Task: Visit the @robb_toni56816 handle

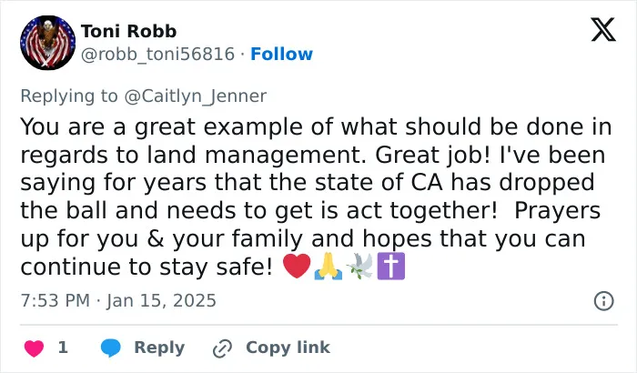Action: point(157,54)
